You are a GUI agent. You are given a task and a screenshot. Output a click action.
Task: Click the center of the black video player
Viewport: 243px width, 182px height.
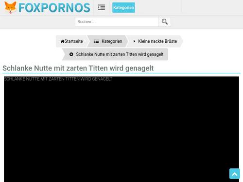(121, 129)
